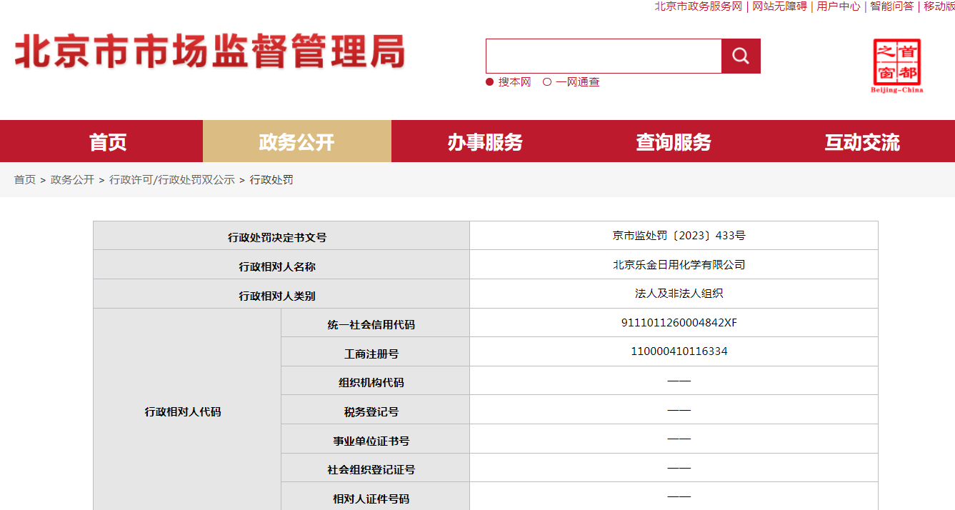Click the 社会组织登记证号 label cell
The height and width of the screenshot is (510, 955).
[375, 469]
